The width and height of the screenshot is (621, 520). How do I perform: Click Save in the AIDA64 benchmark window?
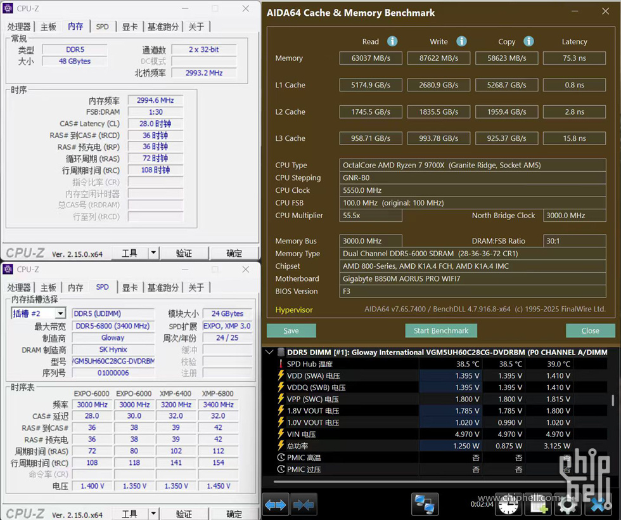pyautogui.click(x=291, y=330)
